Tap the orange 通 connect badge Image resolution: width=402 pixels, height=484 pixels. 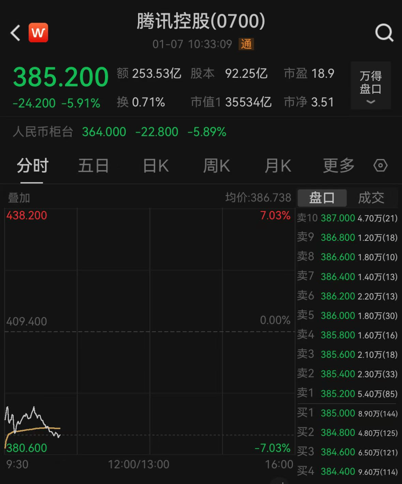click(x=246, y=44)
